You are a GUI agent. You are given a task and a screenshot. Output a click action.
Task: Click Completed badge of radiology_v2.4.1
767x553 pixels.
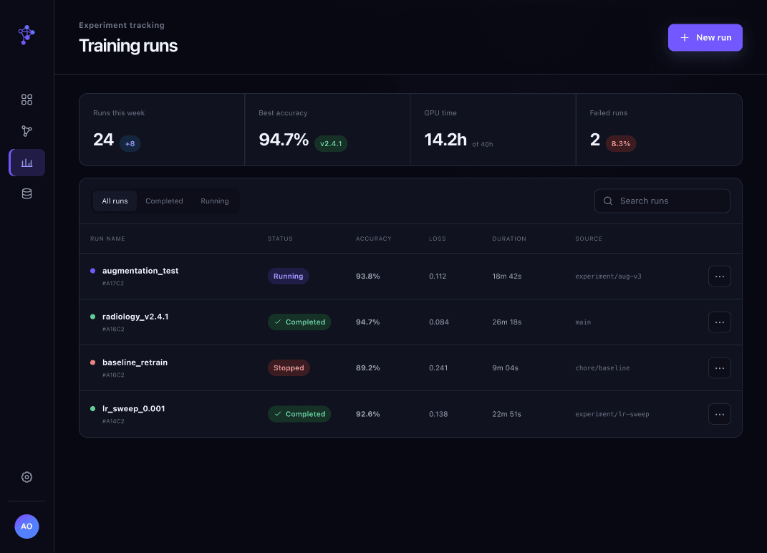pos(299,322)
